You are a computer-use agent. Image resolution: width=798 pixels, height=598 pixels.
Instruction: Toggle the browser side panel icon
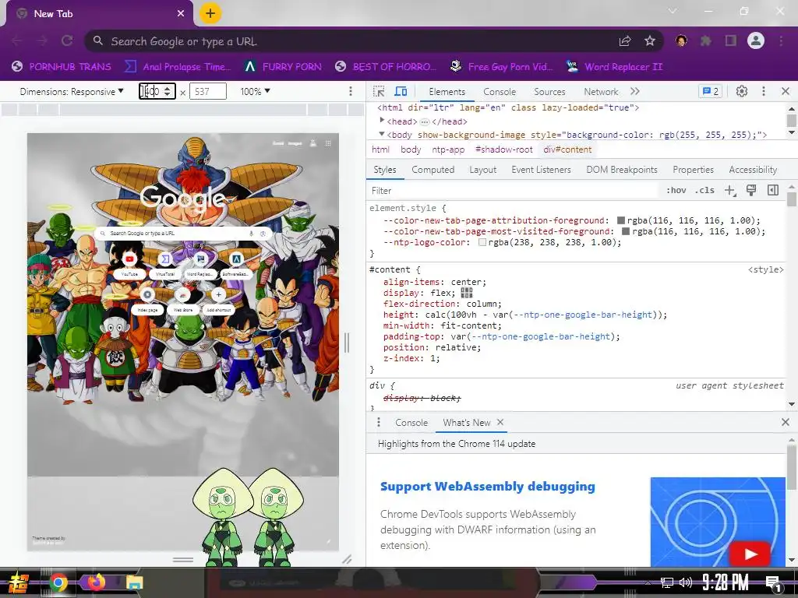(731, 40)
